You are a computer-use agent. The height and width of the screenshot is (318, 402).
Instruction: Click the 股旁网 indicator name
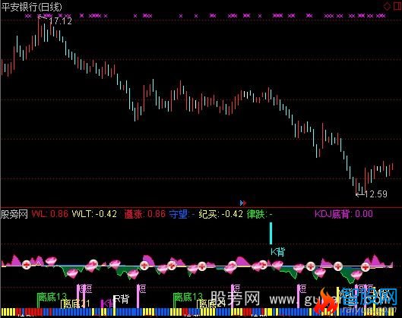click(x=14, y=214)
